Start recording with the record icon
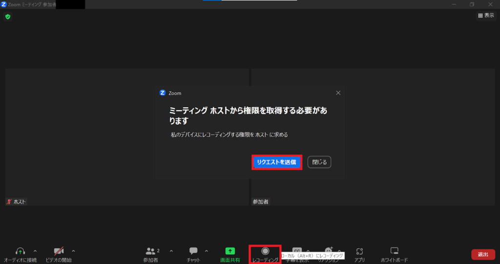Image resolution: width=500 pixels, height=264 pixels. pyautogui.click(x=265, y=251)
